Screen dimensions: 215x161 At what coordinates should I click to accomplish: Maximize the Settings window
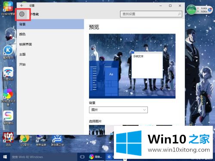pos(170,6)
